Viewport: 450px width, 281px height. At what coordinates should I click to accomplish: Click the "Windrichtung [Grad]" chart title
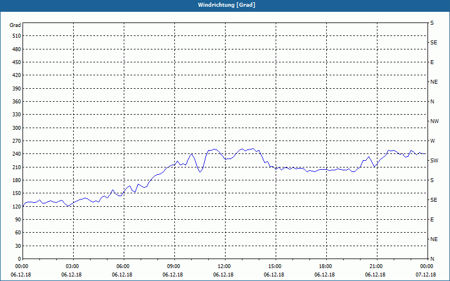pyautogui.click(x=227, y=5)
